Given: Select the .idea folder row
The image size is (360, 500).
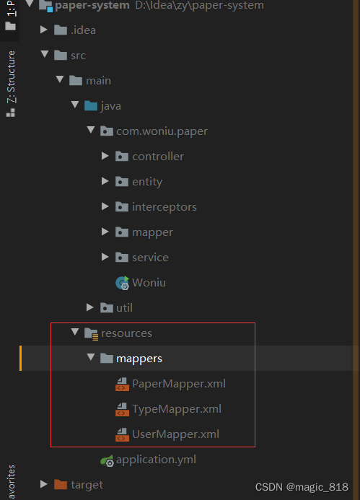Looking at the screenshot, I should pyautogui.click(x=83, y=30).
